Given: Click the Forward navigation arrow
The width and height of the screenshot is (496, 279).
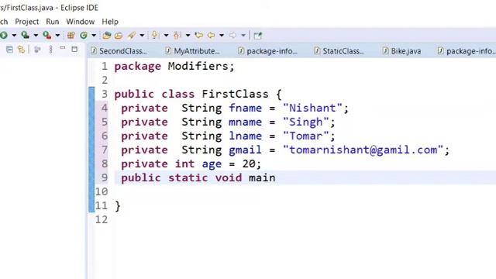Looking at the screenshot, I should click(232, 35).
